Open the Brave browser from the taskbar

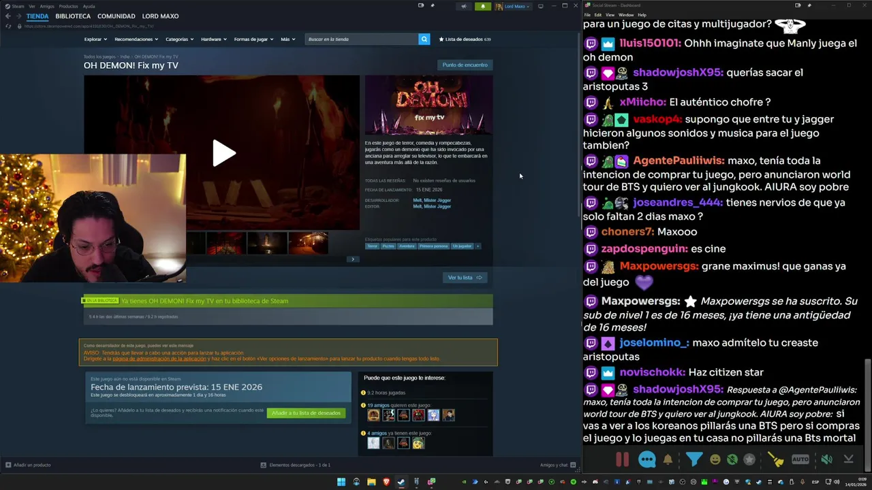coord(386,482)
